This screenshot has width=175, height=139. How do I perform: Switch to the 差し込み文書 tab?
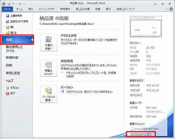tap(83, 9)
